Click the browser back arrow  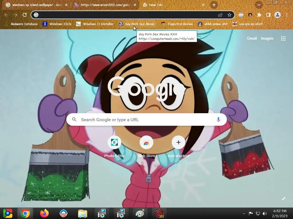pyautogui.click(x=6, y=15)
